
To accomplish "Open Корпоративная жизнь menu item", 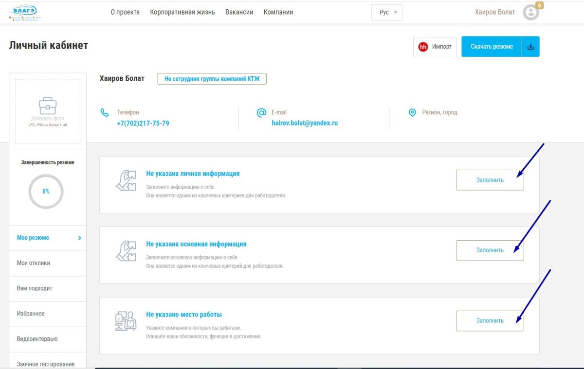I will coord(182,12).
